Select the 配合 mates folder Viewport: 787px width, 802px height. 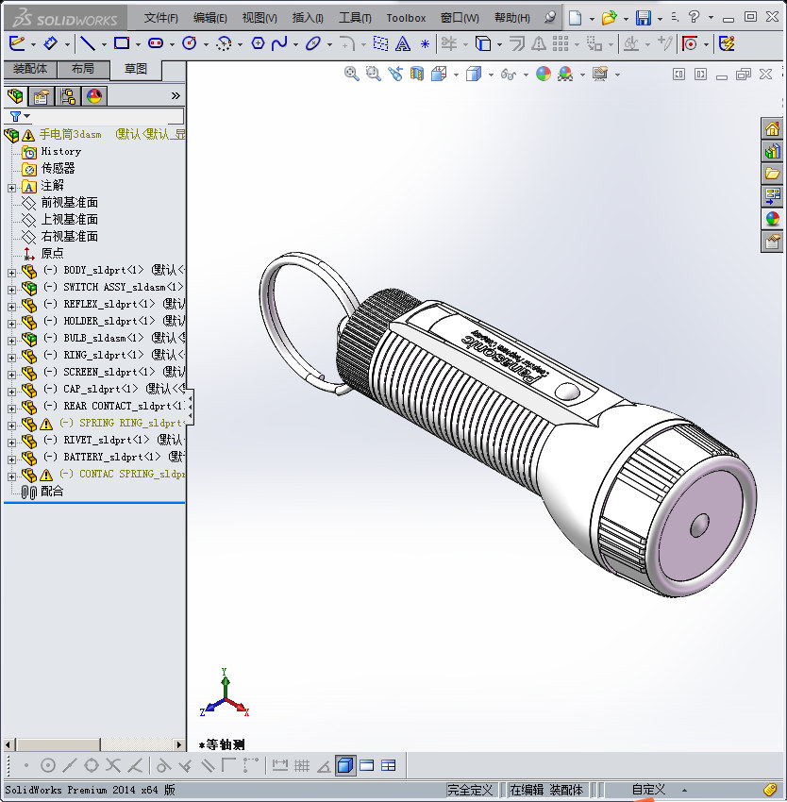pyautogui.click(x=43, y=491)
